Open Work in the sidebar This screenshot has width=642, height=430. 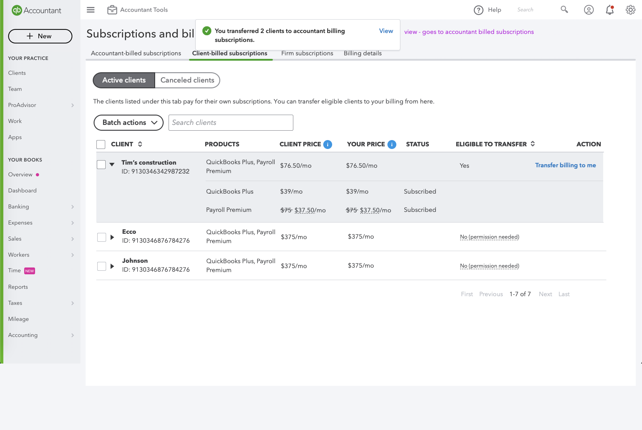[x=15, y=121]
